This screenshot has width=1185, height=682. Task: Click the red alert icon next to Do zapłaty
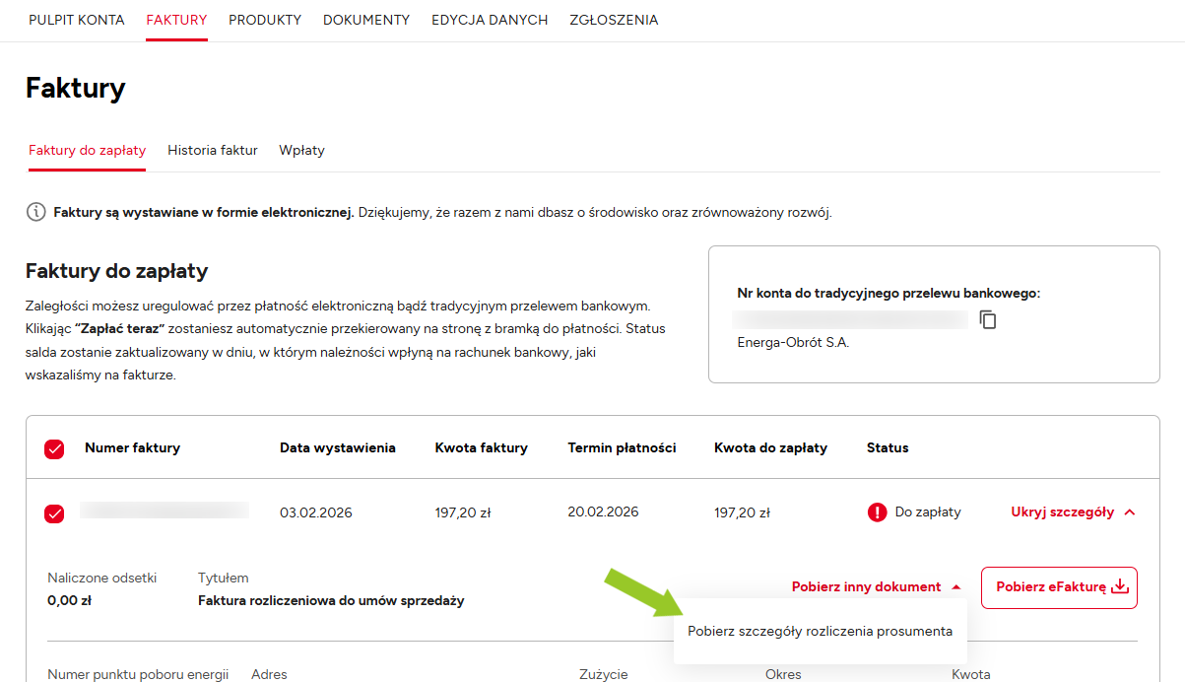[877, 512]
